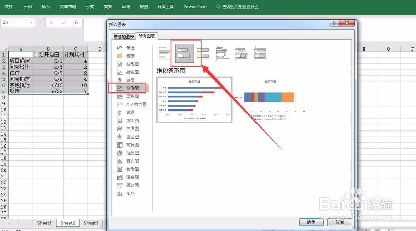Open the 公式 ribbon tab
The image size is (416, 231).
tap(90, 7)
